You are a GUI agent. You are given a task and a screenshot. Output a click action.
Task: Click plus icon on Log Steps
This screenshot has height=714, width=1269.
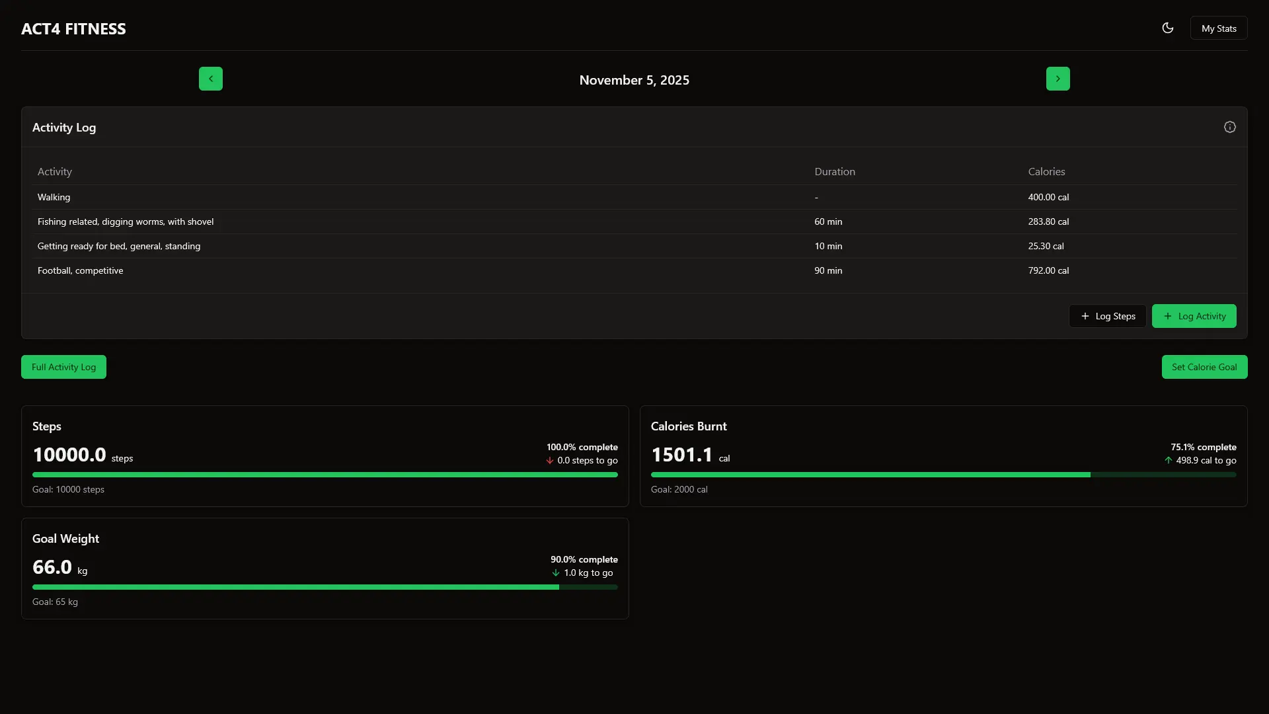click(1085, 316)
